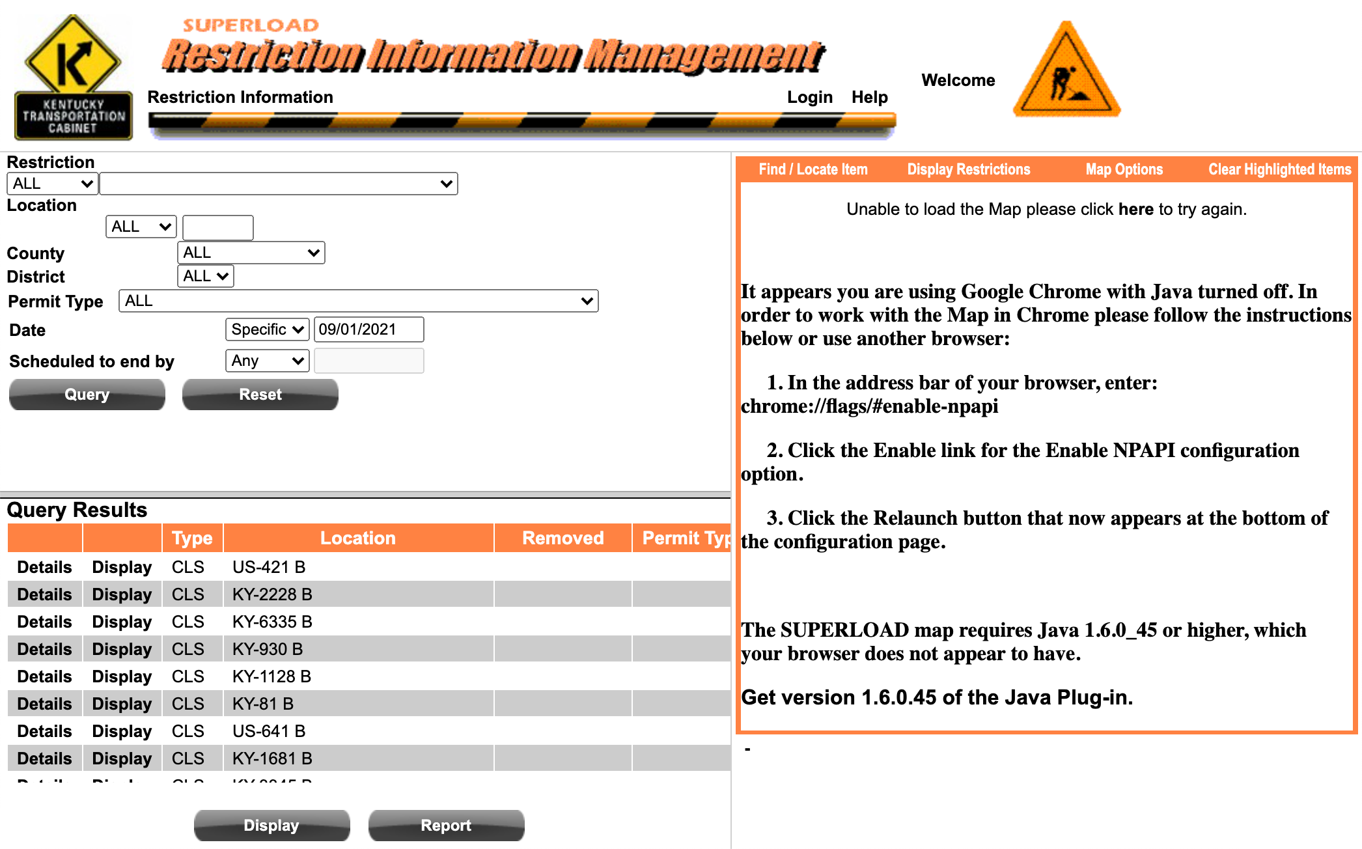Viewport: 1362px width, 849px height.
Task: Open Map Options menu
Action: pos(1124,169)
